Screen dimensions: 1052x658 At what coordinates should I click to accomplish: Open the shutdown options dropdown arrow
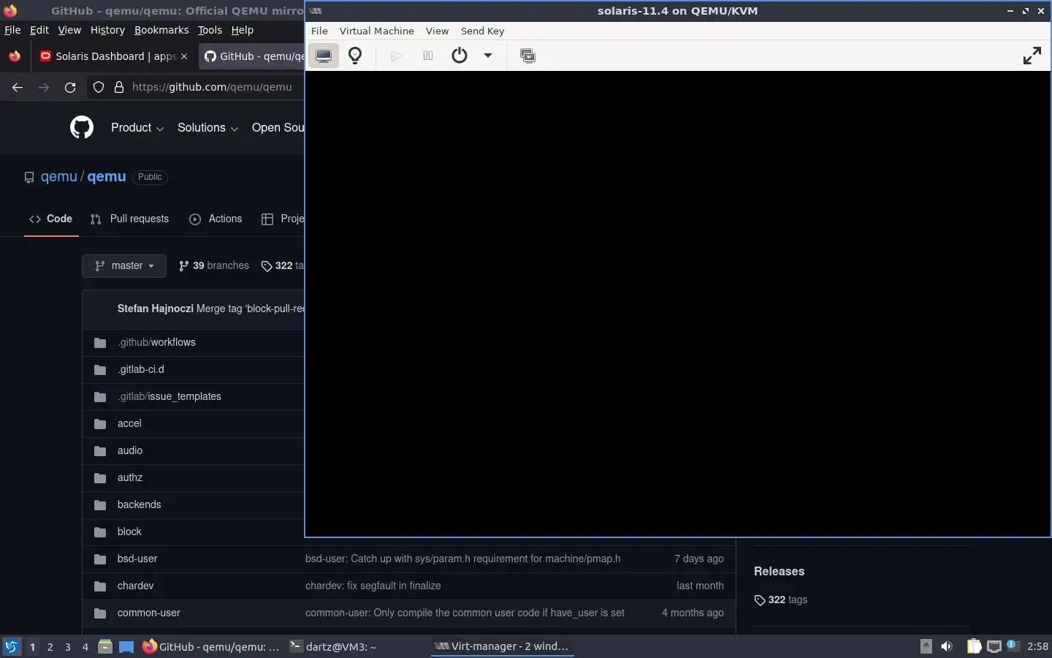click(488, 56)
